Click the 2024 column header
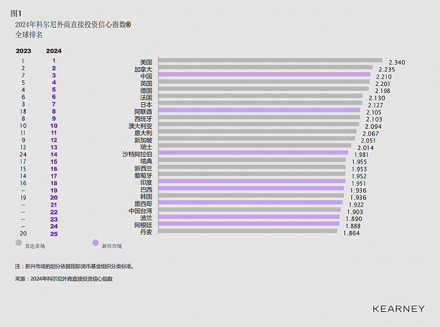440x327 pixels. click(x=54, y=51)
